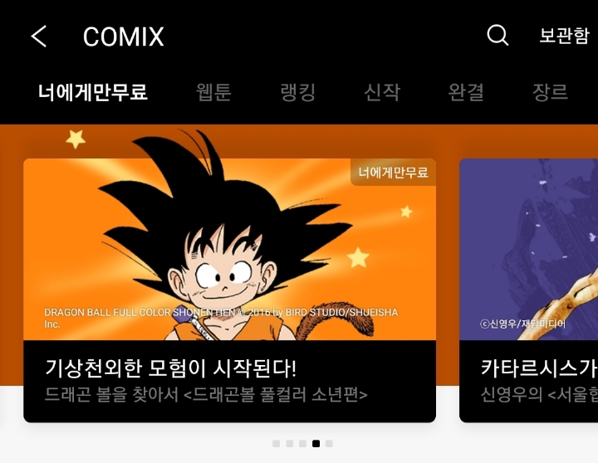Switch to the 랭킹 tab
The height and width of the screenshot is (463, 598).
pyautogui.click(x=298, y=92)
